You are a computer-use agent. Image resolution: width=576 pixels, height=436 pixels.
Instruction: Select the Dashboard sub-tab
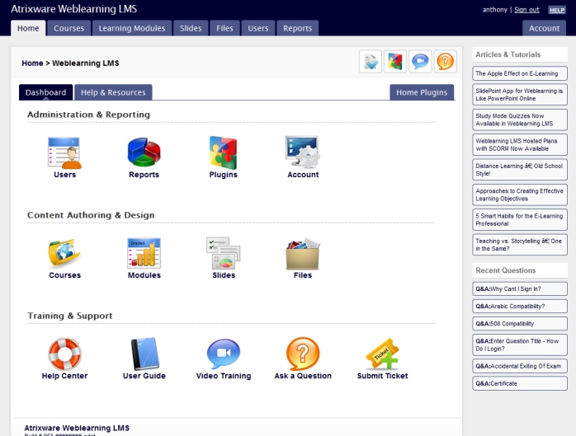click(46, 92)
